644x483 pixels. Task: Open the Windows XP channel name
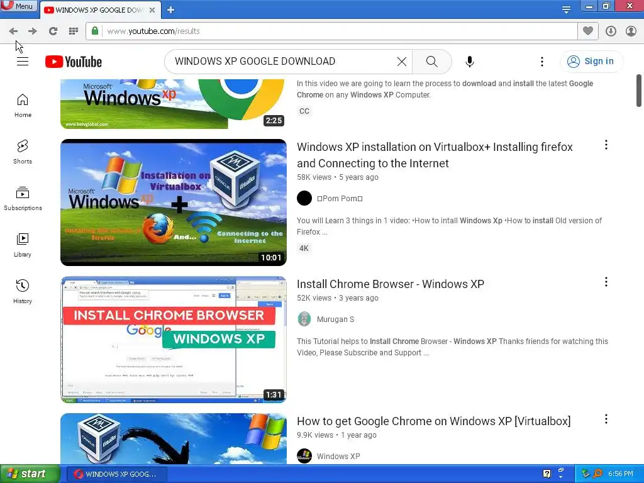(338, 457)
